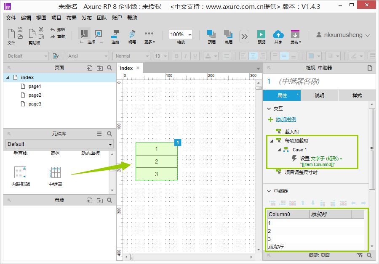Toggle underline formatting
The image size is (379, 264).
tap(195, 56)
